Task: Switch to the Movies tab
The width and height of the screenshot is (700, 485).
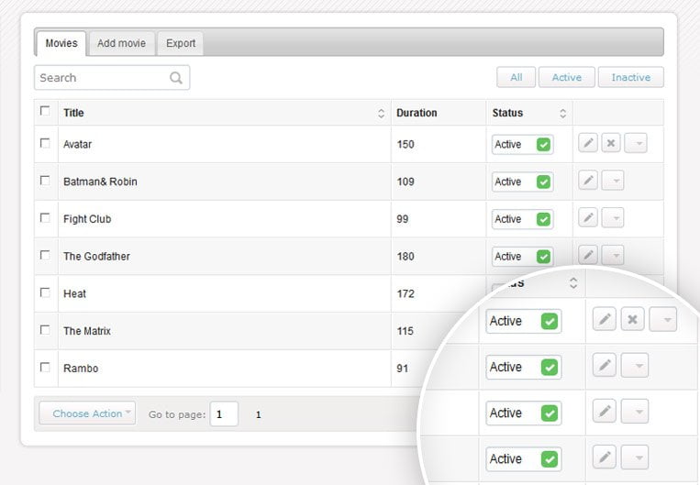Action: pos(61,43)
